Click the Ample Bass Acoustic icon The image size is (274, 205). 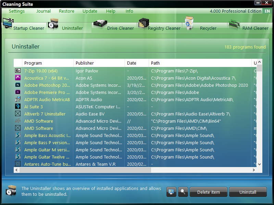(18, 135)
